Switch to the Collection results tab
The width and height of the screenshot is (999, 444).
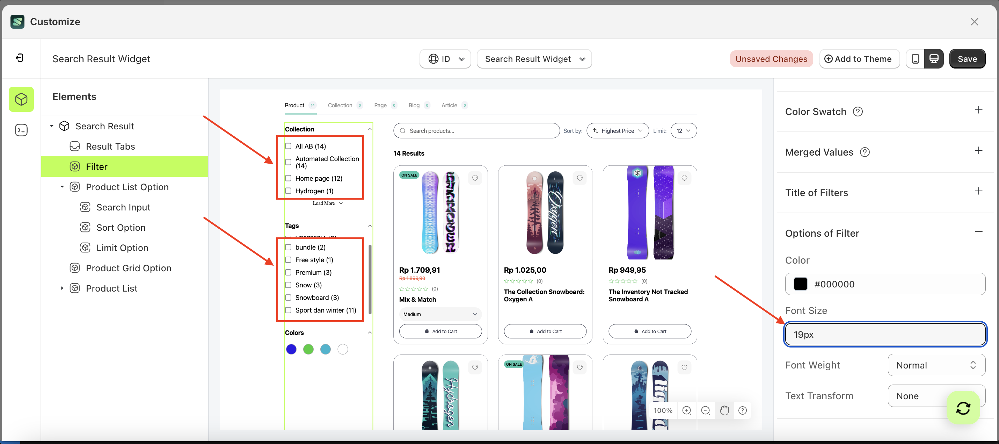[x=340, y=106]
